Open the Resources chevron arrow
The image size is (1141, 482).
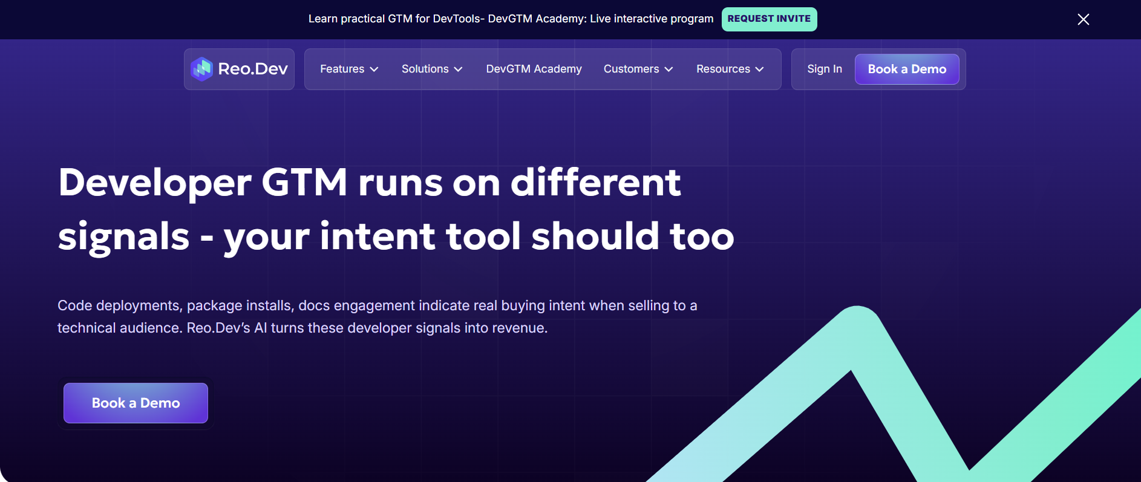coord(760,70)
